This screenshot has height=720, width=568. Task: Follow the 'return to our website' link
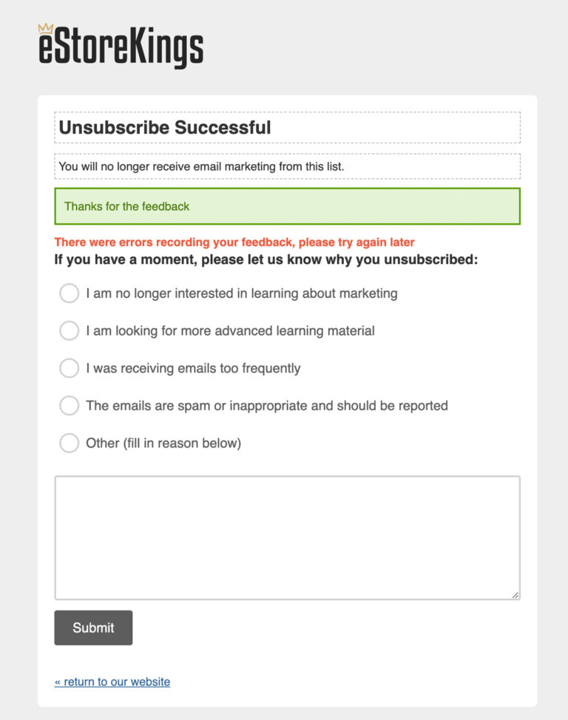pos(111,681)
